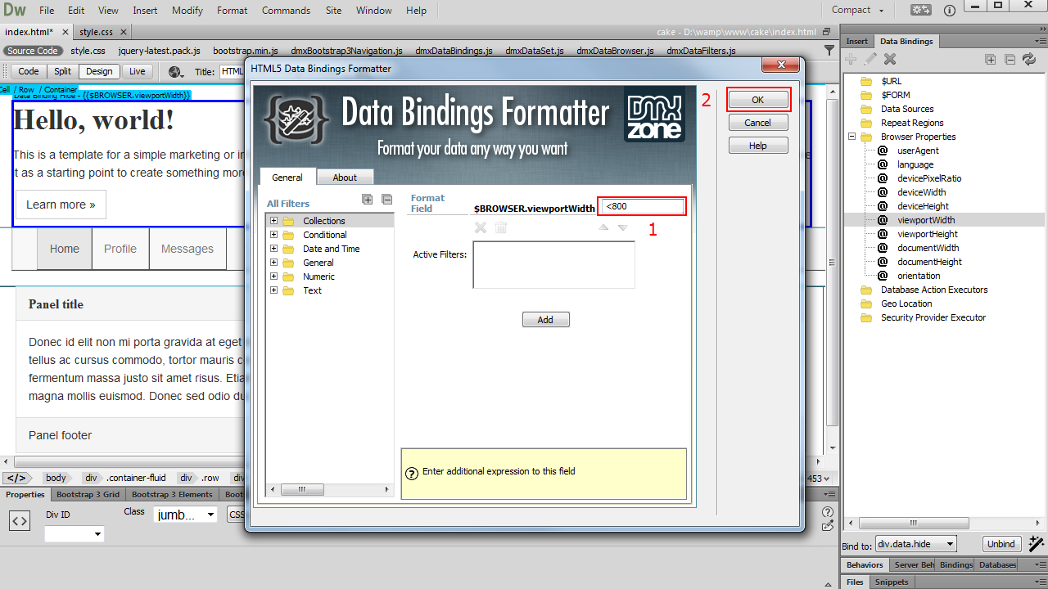Collapse all in Data Bindings panel

click(1010, 59)
